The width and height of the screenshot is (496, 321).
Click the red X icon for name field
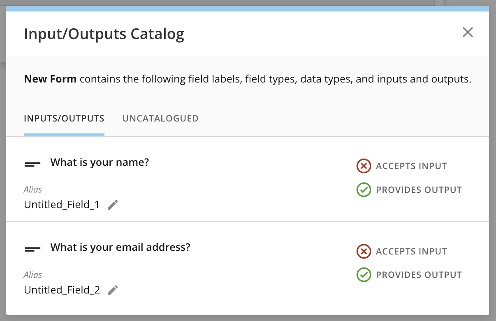364,166
